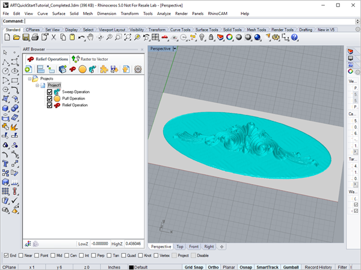Open the File menu

coord(6,14)
